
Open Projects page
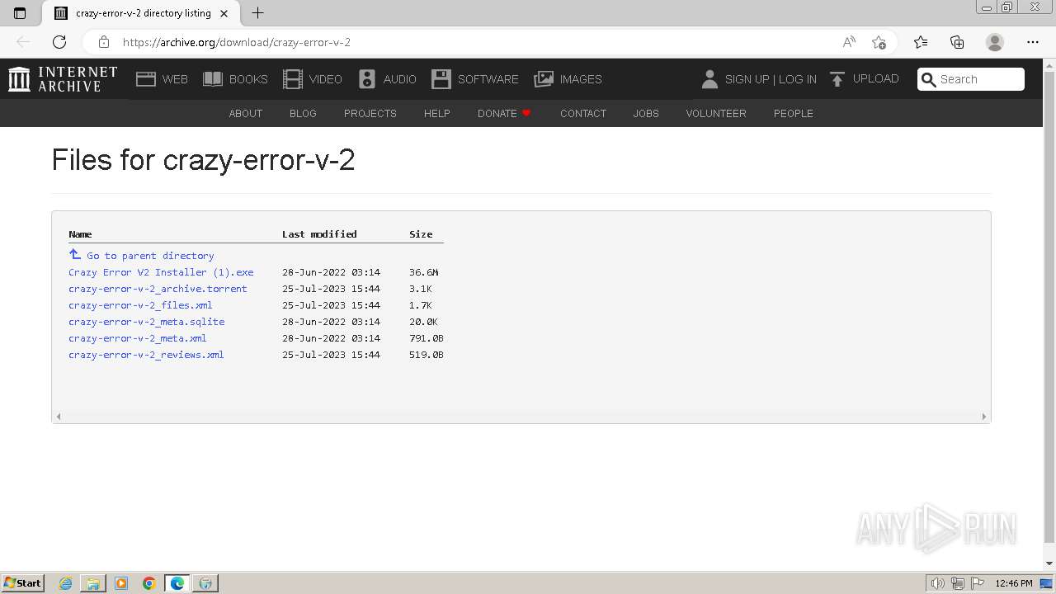(370, 113)
